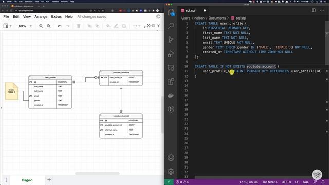Change Tab Size: 4 setting

tap(270, 182)
